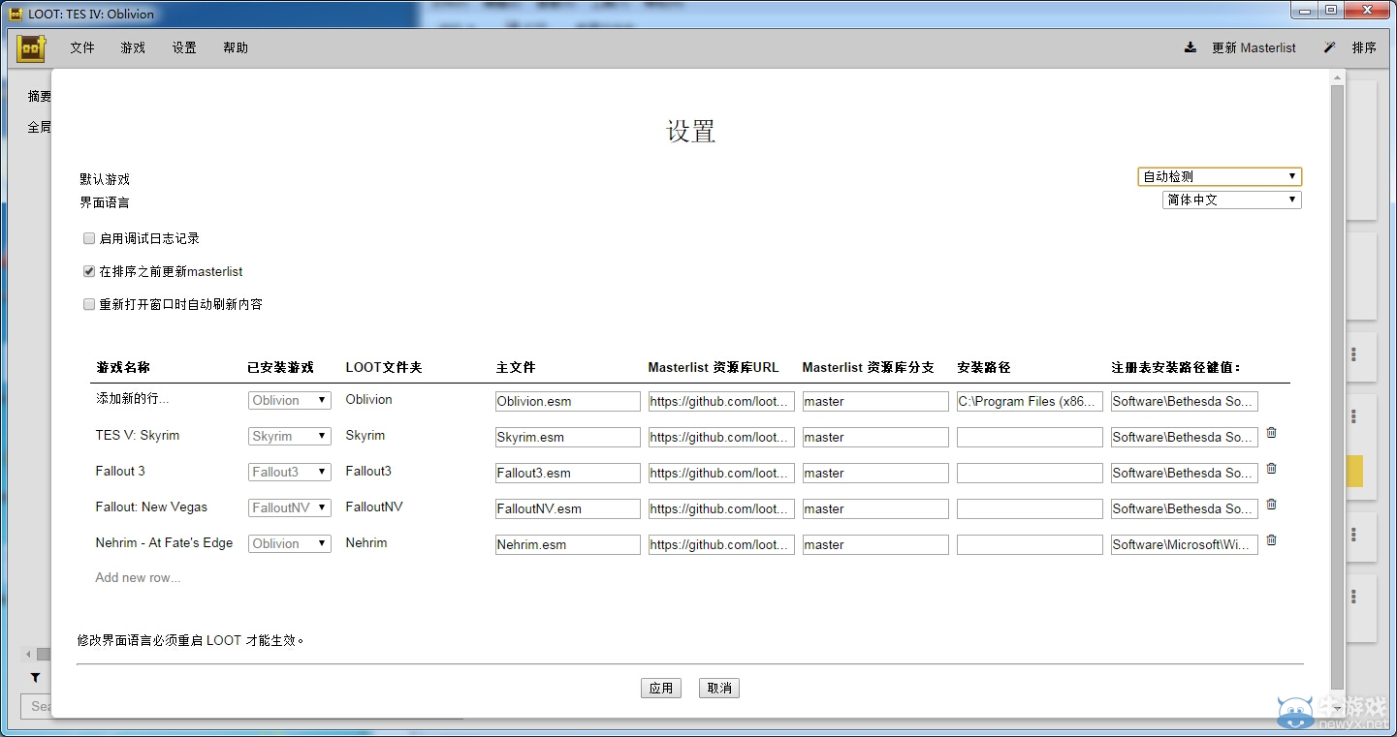
Task: Click registry key field in TES V: Skyrim row
Action: coord(1185,437)
